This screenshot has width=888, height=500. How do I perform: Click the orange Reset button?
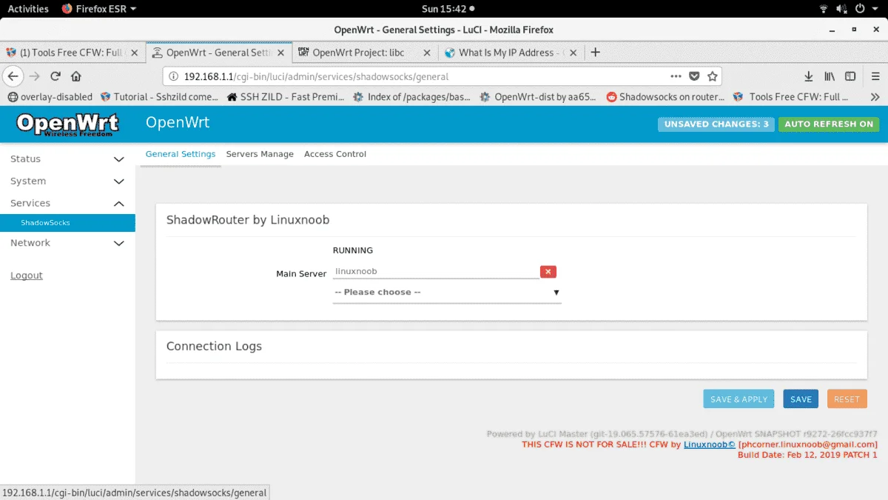coord(847,399)
